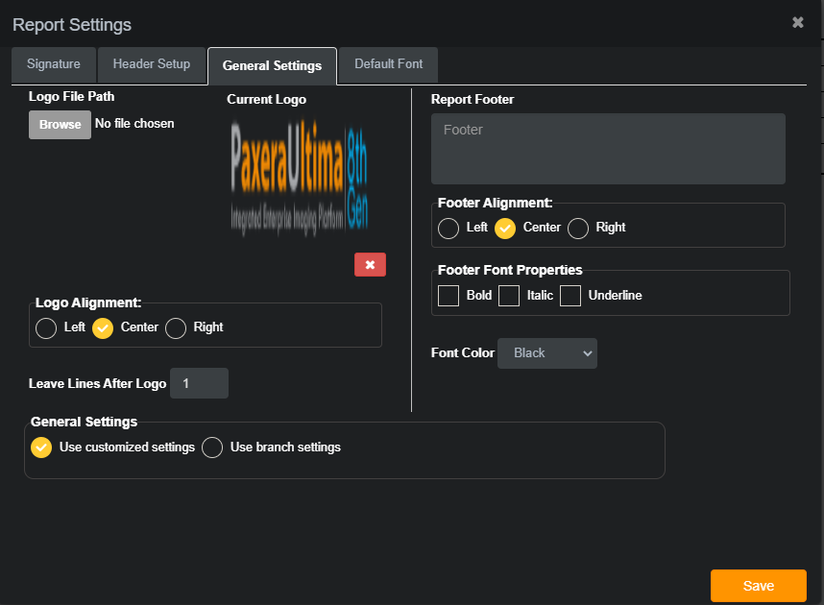Switch to the Signature tab
The image size is (824, 605).
[x=54, y=64]
